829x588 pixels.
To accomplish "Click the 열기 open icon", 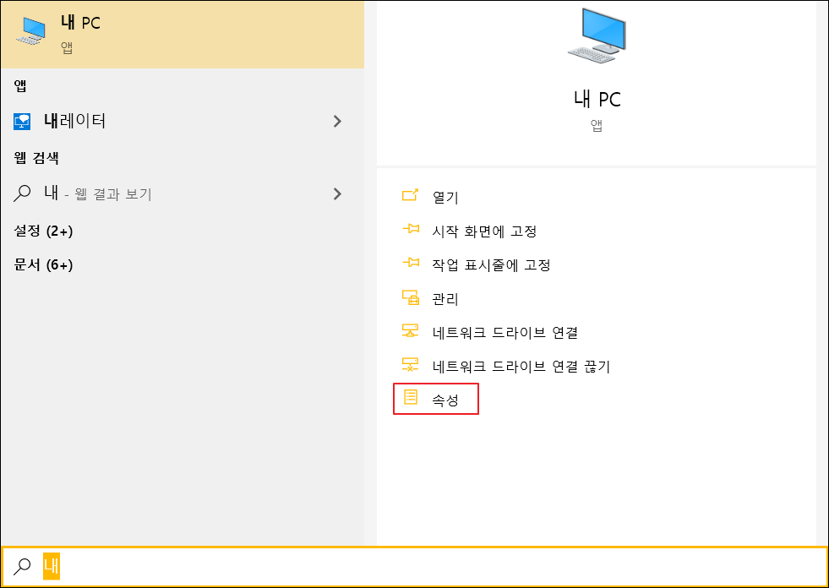I will click(x=410, y=196).
